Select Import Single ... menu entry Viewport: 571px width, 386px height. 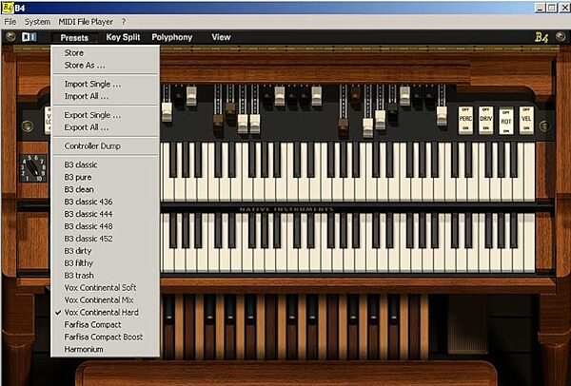click(x=106, y=84)
